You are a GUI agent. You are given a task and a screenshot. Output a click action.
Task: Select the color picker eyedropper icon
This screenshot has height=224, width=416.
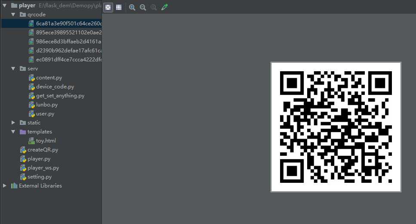coord(164,7)
